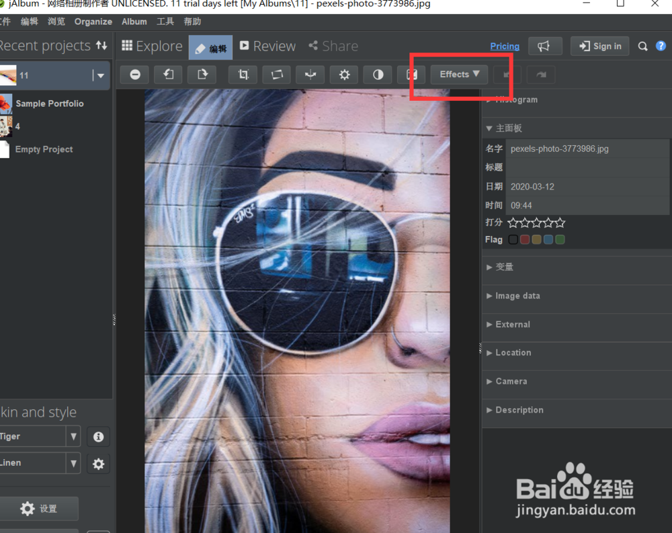Rate the photo one star
The height and width of the screenshot is (533, 672).
513,222
